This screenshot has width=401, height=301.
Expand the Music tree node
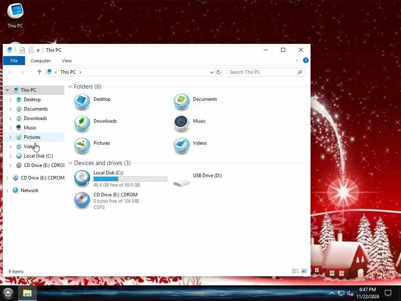click(11, 128)
